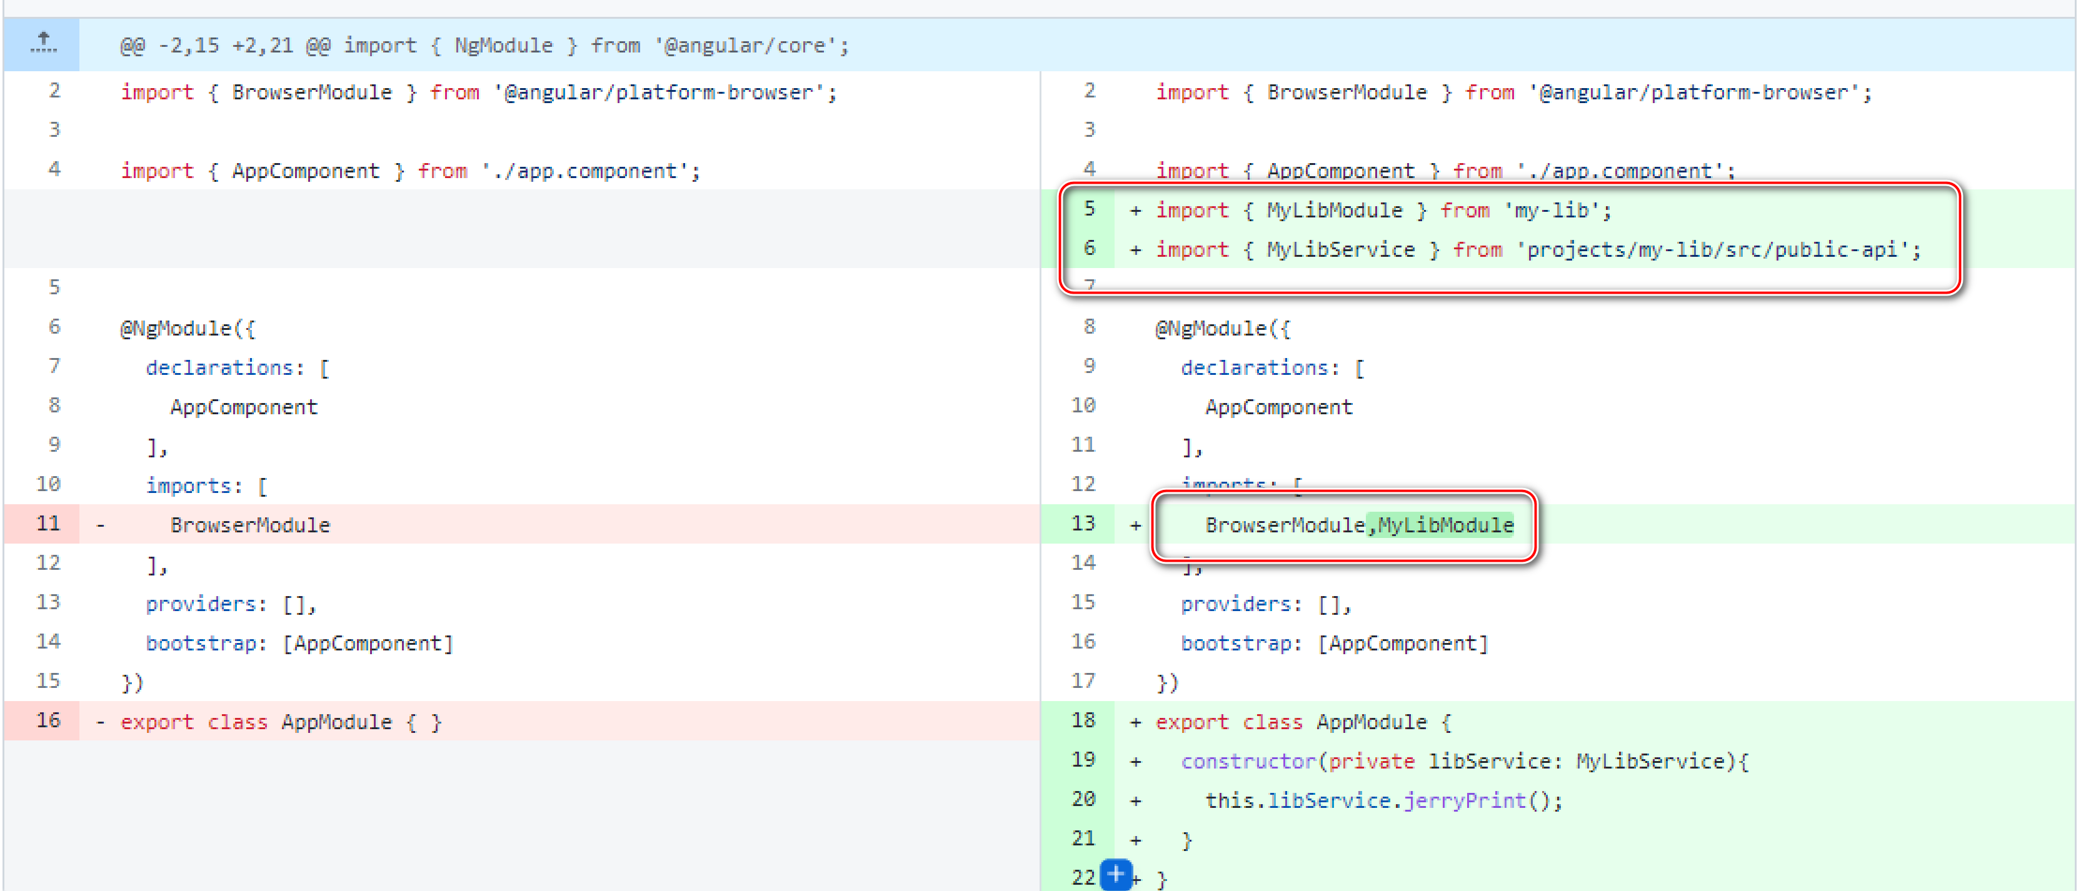Click 'bootstrap: [AppComponent]' on the right side

pyautogui.click(x=1334, y=644)
